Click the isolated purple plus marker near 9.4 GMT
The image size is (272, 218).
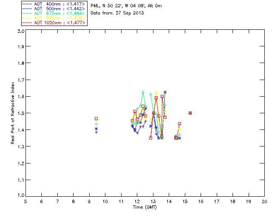[x=96, y=132]
